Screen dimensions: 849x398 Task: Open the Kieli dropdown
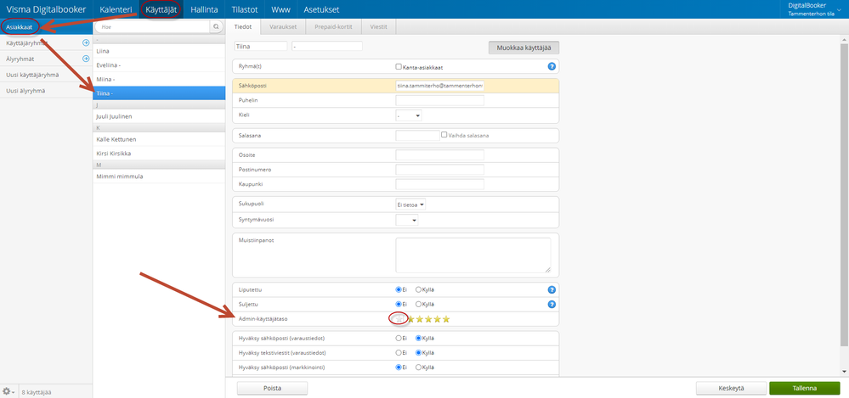coord(409,115)
